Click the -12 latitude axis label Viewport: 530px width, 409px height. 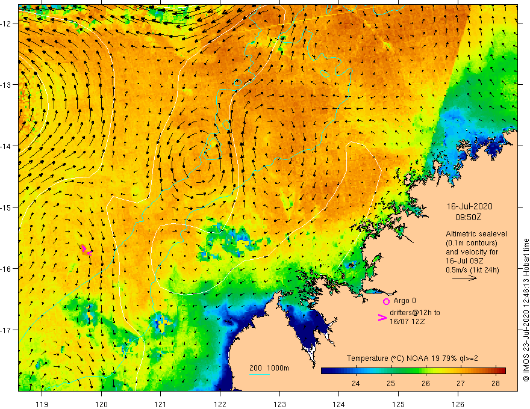[x=7, y=23]
